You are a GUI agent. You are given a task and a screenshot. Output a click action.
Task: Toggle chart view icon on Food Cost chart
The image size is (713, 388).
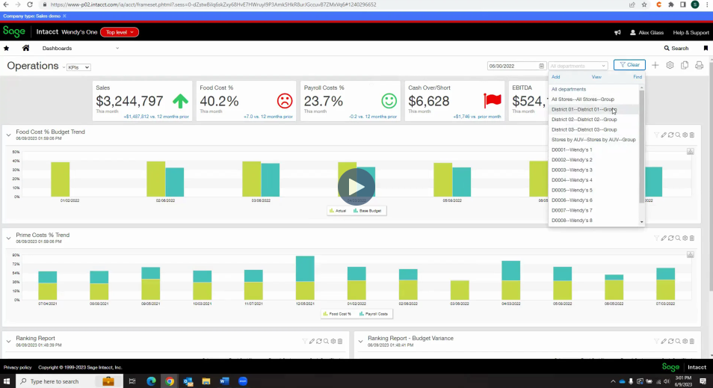(691, 152)
